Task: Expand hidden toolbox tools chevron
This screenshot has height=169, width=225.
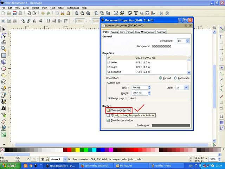Action: click(4, 144)
